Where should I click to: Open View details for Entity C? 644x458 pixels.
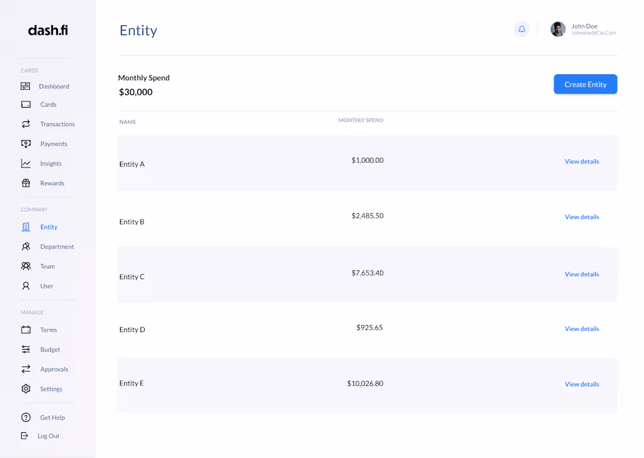point(581,274)
